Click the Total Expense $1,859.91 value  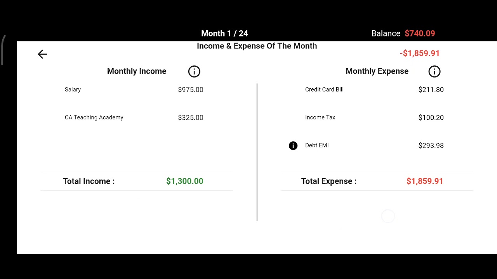[x=425, y=181]
